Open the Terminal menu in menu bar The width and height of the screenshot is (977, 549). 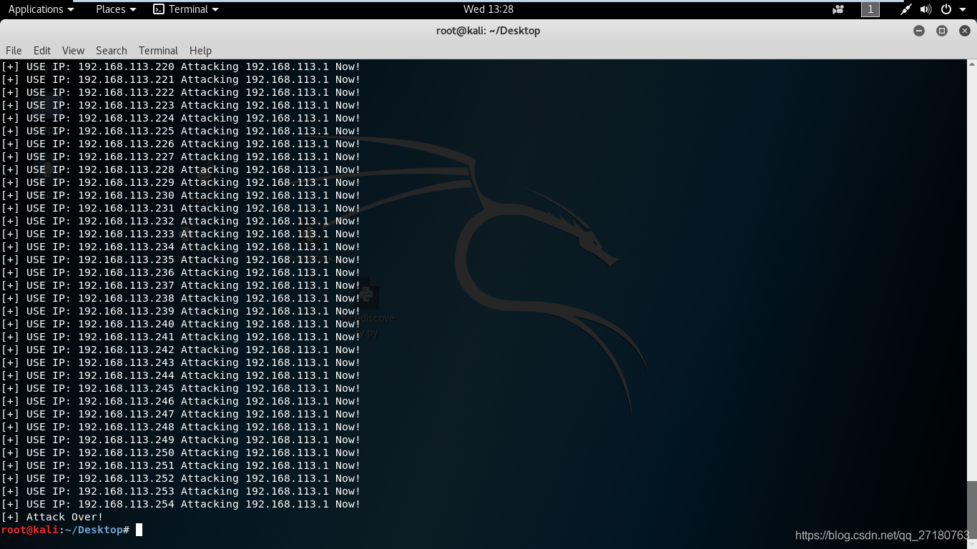point(158,51)
